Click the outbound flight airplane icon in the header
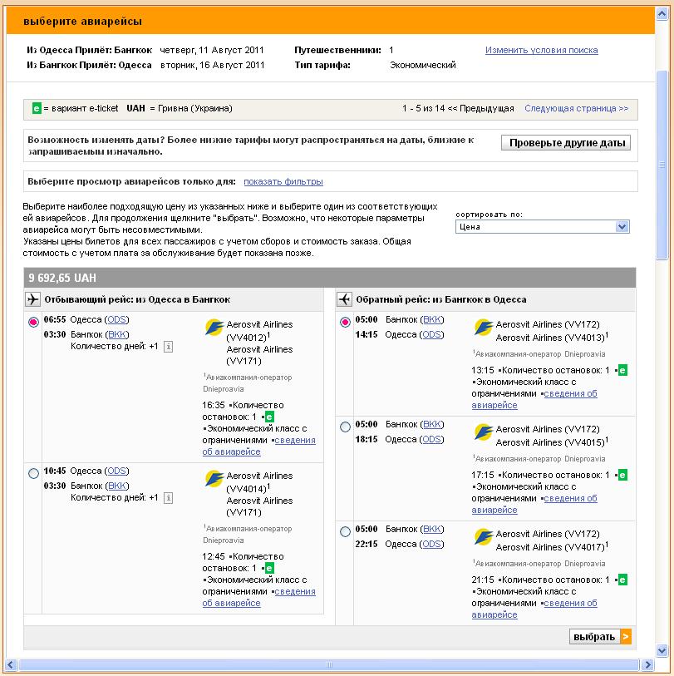 pyautogui.click(x=33, y=299)
